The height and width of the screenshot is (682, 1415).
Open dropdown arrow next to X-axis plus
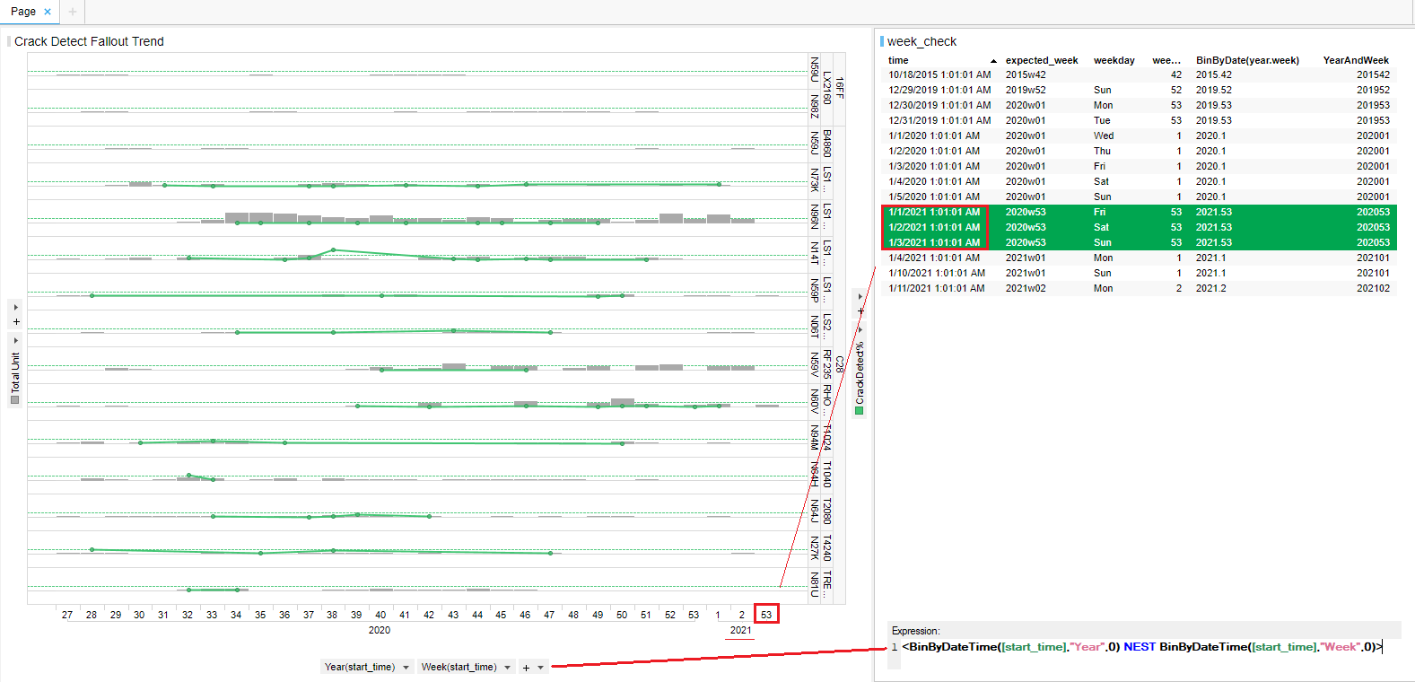point(541,668)
